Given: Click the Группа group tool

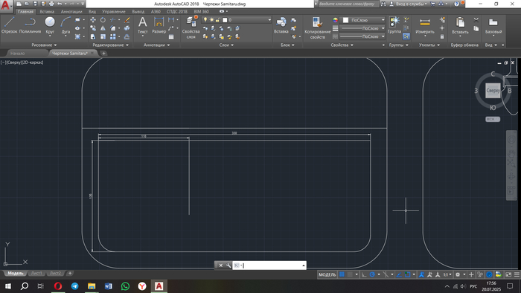Looking at the screenshot, I should tap(394, 25).
